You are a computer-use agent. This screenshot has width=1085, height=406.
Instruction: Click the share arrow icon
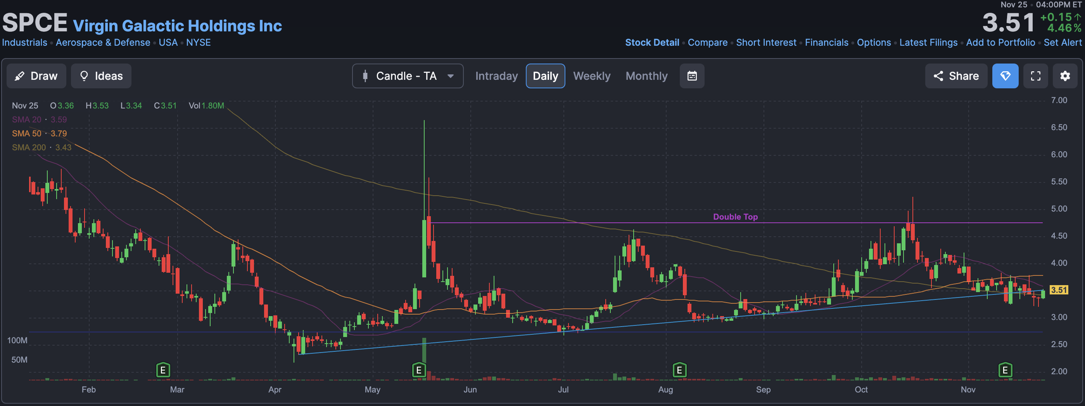938,76
